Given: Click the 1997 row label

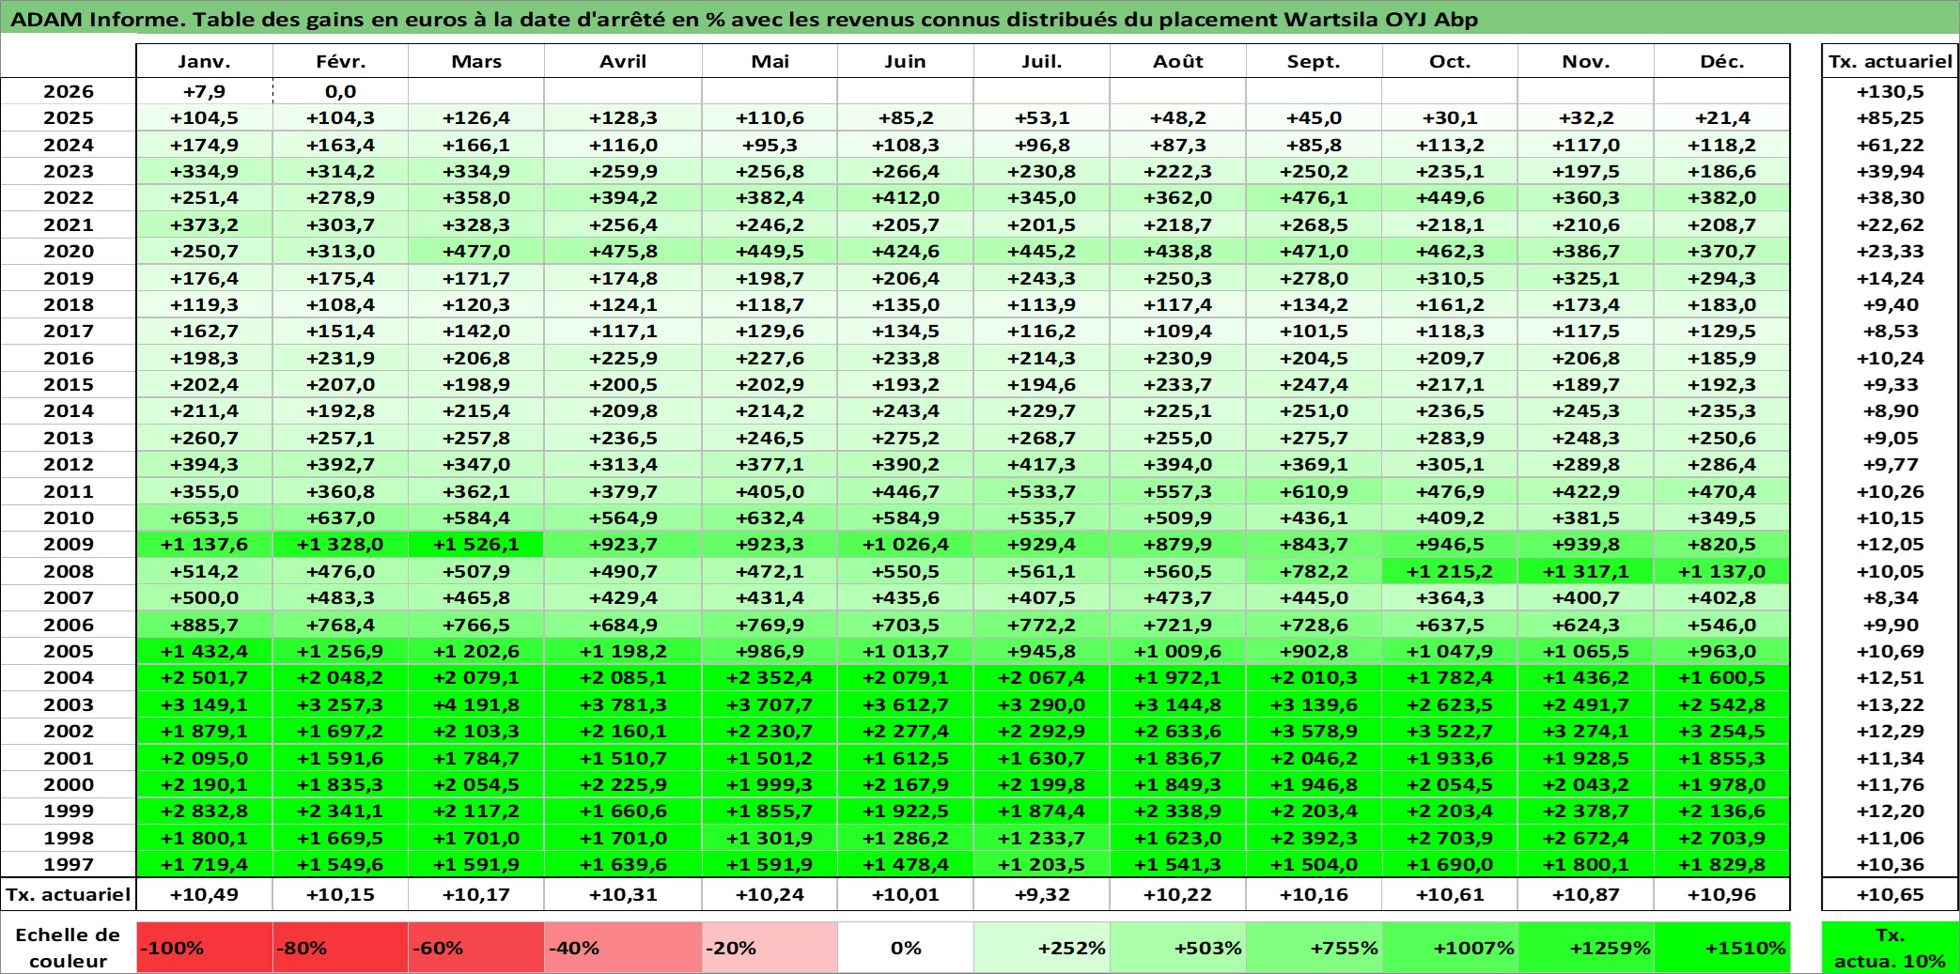Looking at the screenshot, I should tap(69, 864).
